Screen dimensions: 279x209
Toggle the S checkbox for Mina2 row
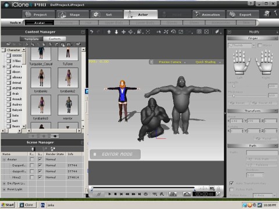40,177
